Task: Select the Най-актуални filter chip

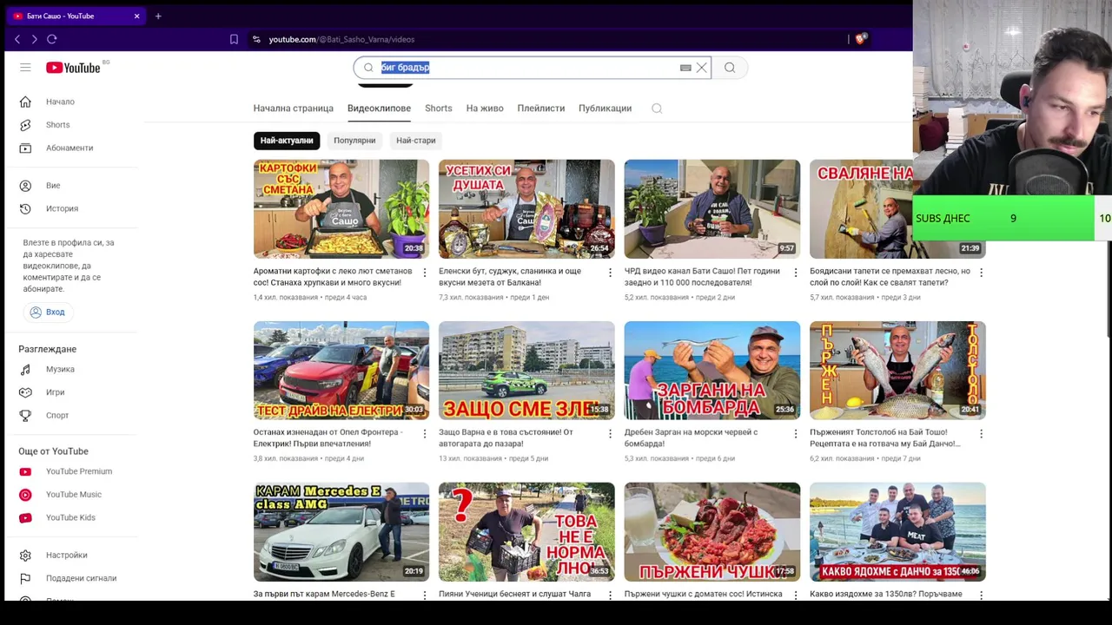Action: click(287, 141)
